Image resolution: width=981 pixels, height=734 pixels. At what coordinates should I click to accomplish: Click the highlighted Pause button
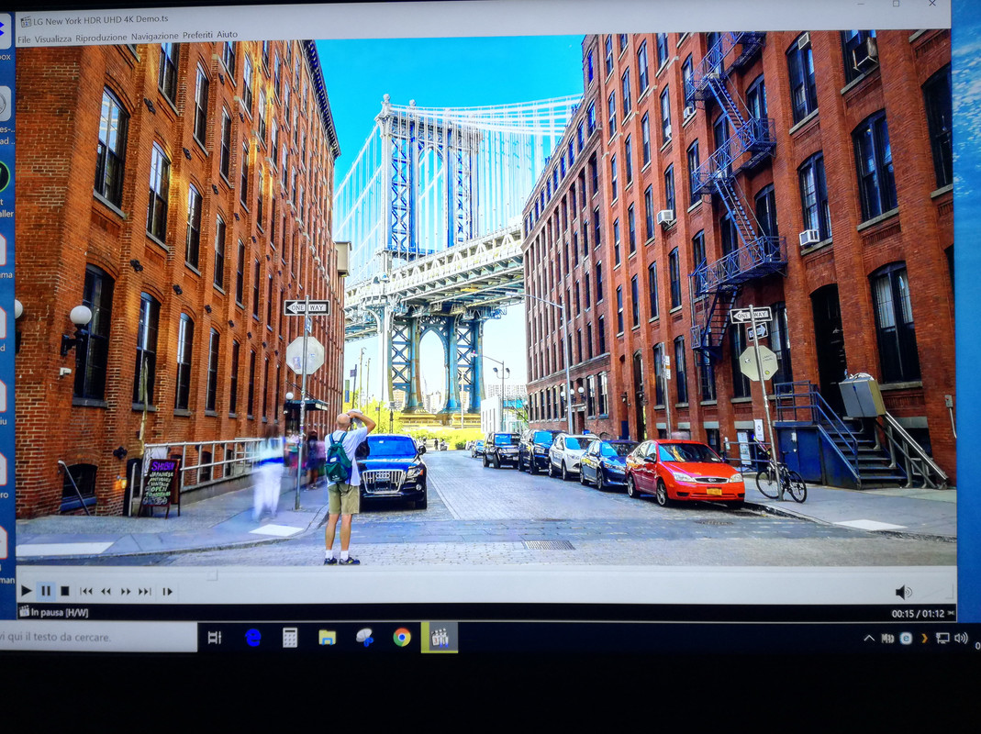pyautogui.click(x=46, y=590)
